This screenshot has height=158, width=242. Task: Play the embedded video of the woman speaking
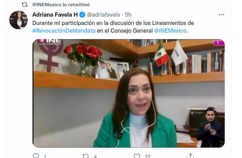(x=128, y=93)
